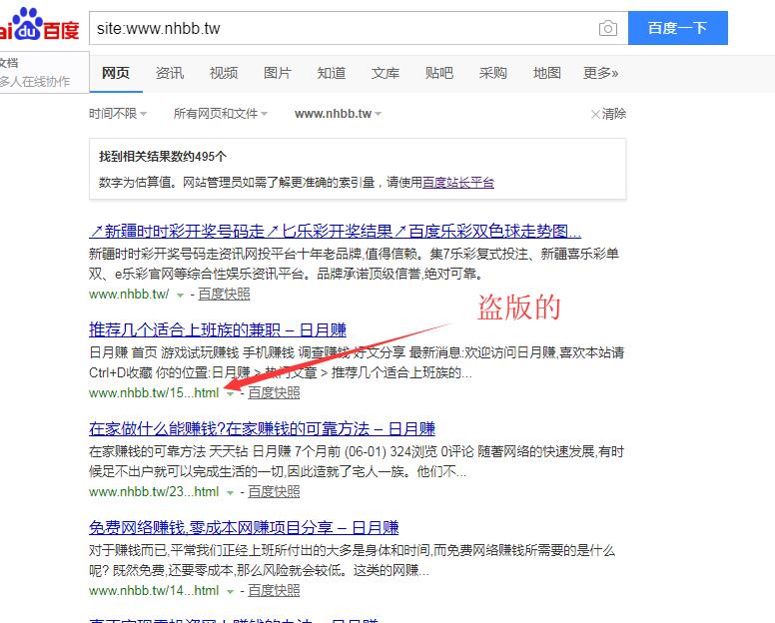Open camera image search icon
775x623 pixels.
(x=608, y=28)
